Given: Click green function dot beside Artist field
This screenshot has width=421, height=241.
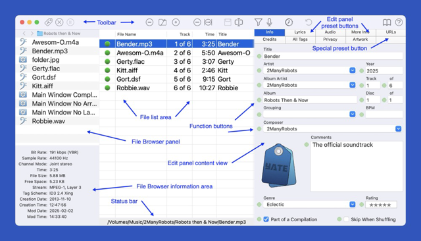Looking at the screenshot, I should click(259, 70).
